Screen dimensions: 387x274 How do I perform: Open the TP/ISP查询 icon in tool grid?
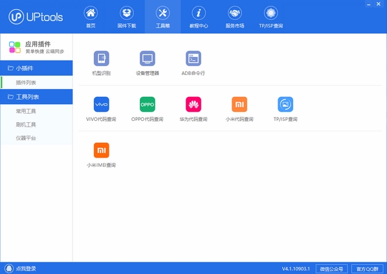click(285, 104)
